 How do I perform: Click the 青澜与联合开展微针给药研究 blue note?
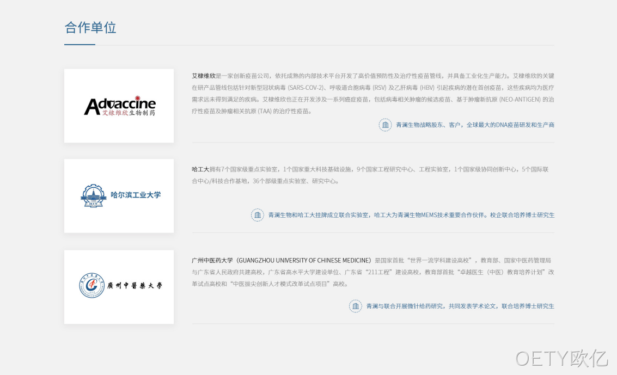[x=460, y=306]
